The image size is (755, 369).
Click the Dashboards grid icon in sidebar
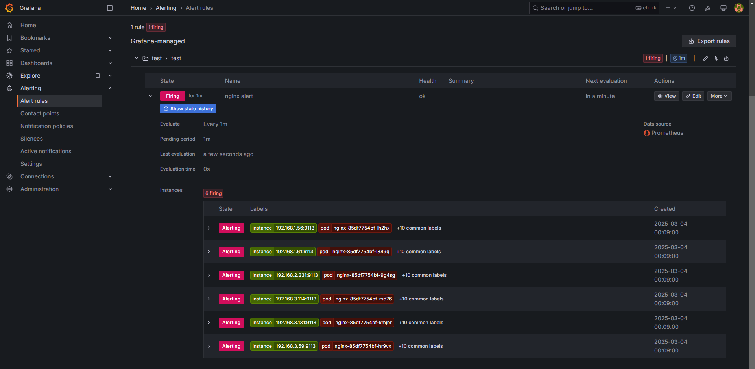[9, 63]
